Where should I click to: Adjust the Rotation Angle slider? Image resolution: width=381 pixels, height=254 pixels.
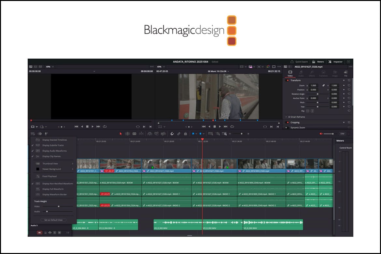point(317,94)
